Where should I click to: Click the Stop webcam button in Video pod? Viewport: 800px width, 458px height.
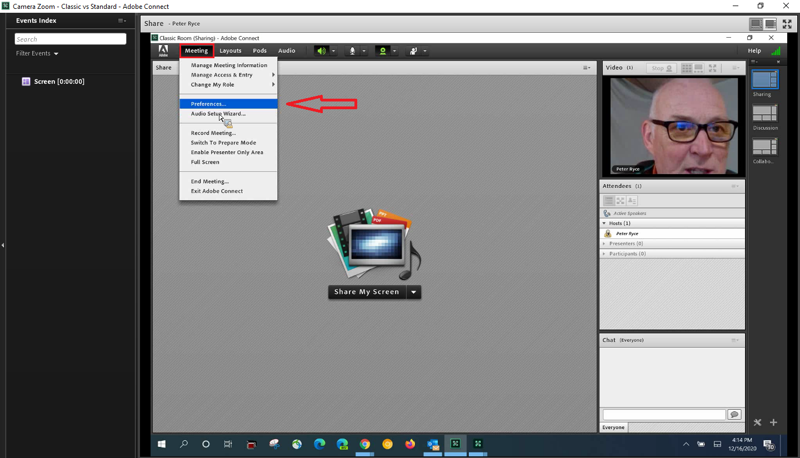pyautogui.click(x=661, y=68)
